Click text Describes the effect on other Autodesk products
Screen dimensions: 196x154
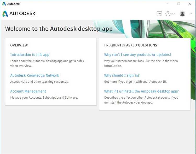point(141,100)
